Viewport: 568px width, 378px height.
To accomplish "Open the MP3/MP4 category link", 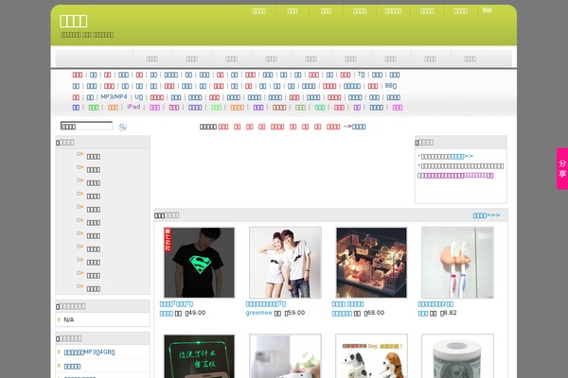I will pos(114,97).
